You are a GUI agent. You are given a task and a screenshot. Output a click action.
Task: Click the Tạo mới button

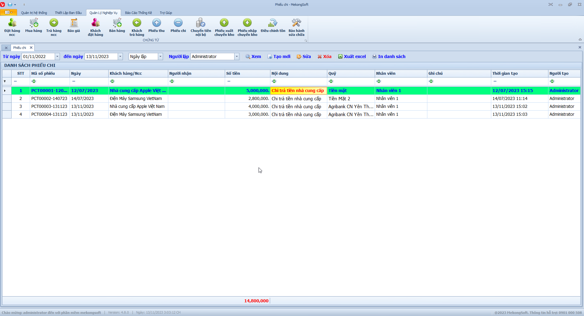279,57
